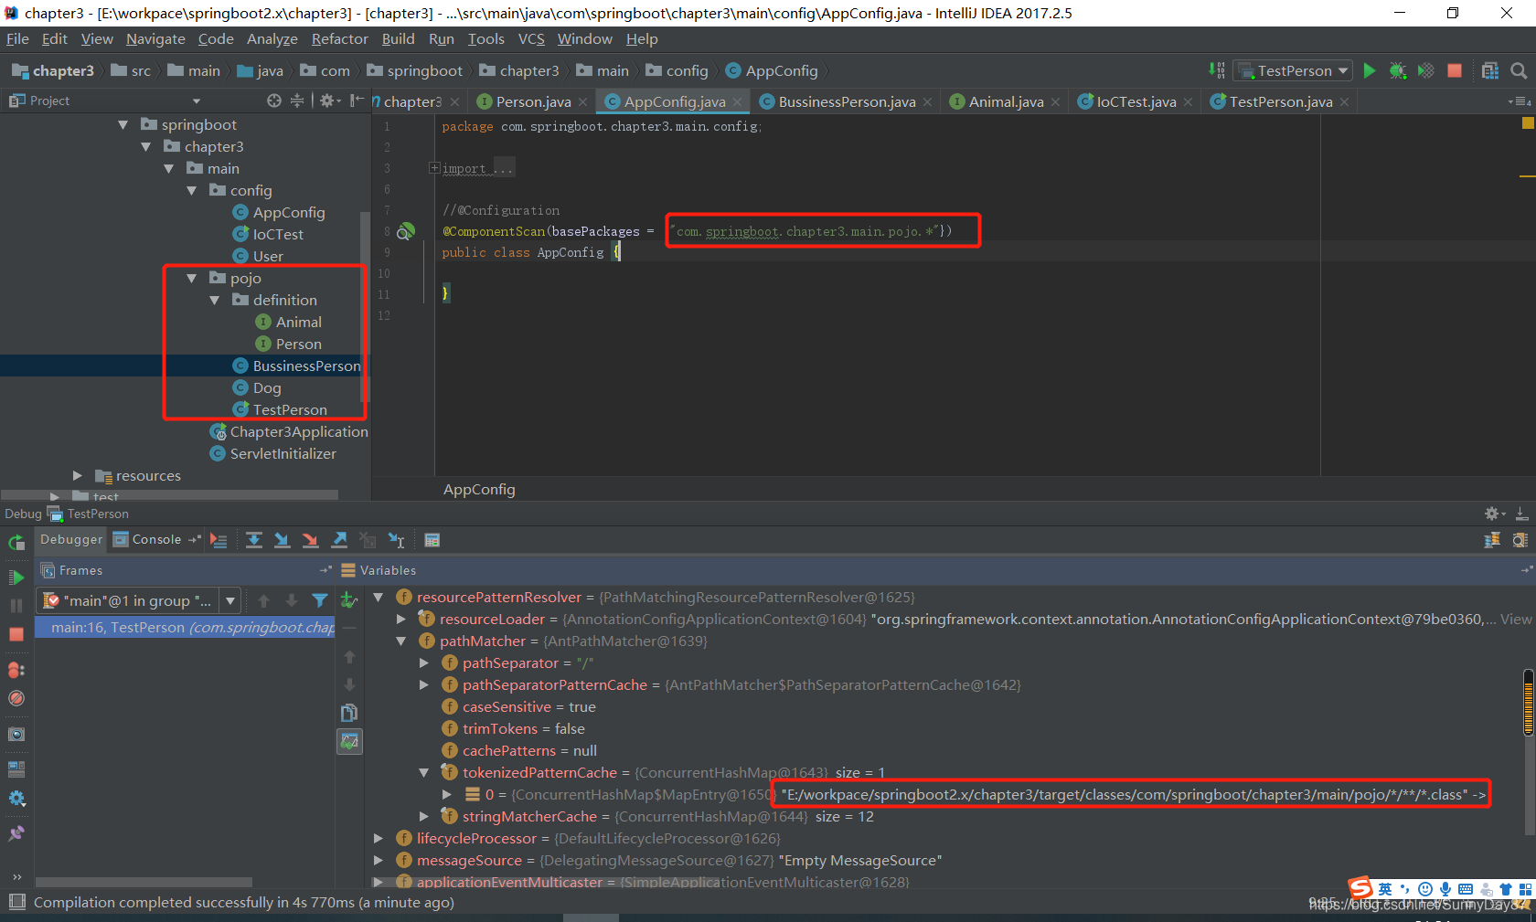This screenshot has height=922, width=1536.
Task: Switch to the Console tab in Debug
Action: click(156, 539)
